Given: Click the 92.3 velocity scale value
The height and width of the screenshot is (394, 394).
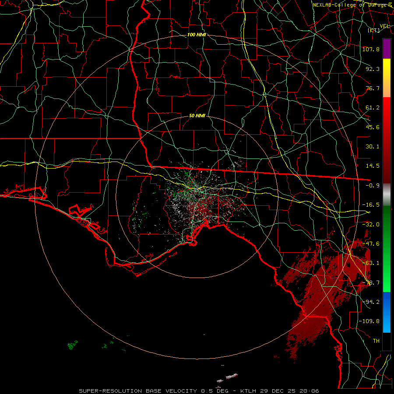Looking at the screenshot, I should coord(373,69).
